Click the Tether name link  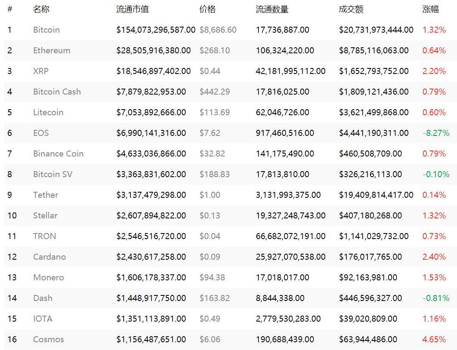(46, 195)
